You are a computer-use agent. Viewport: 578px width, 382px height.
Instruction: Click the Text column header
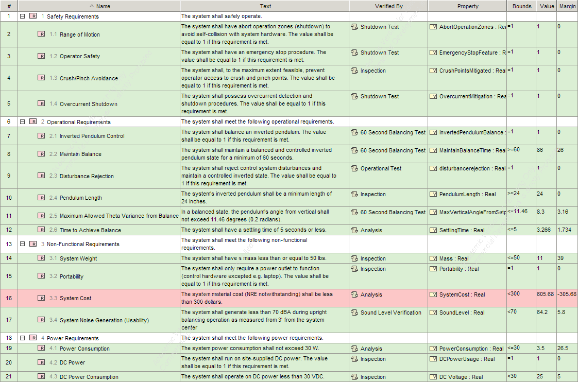click(x=265, y=6)
